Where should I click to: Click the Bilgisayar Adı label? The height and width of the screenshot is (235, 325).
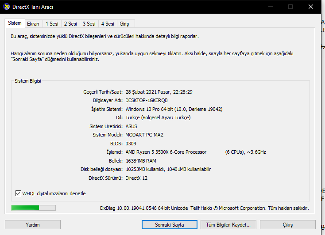108,100
